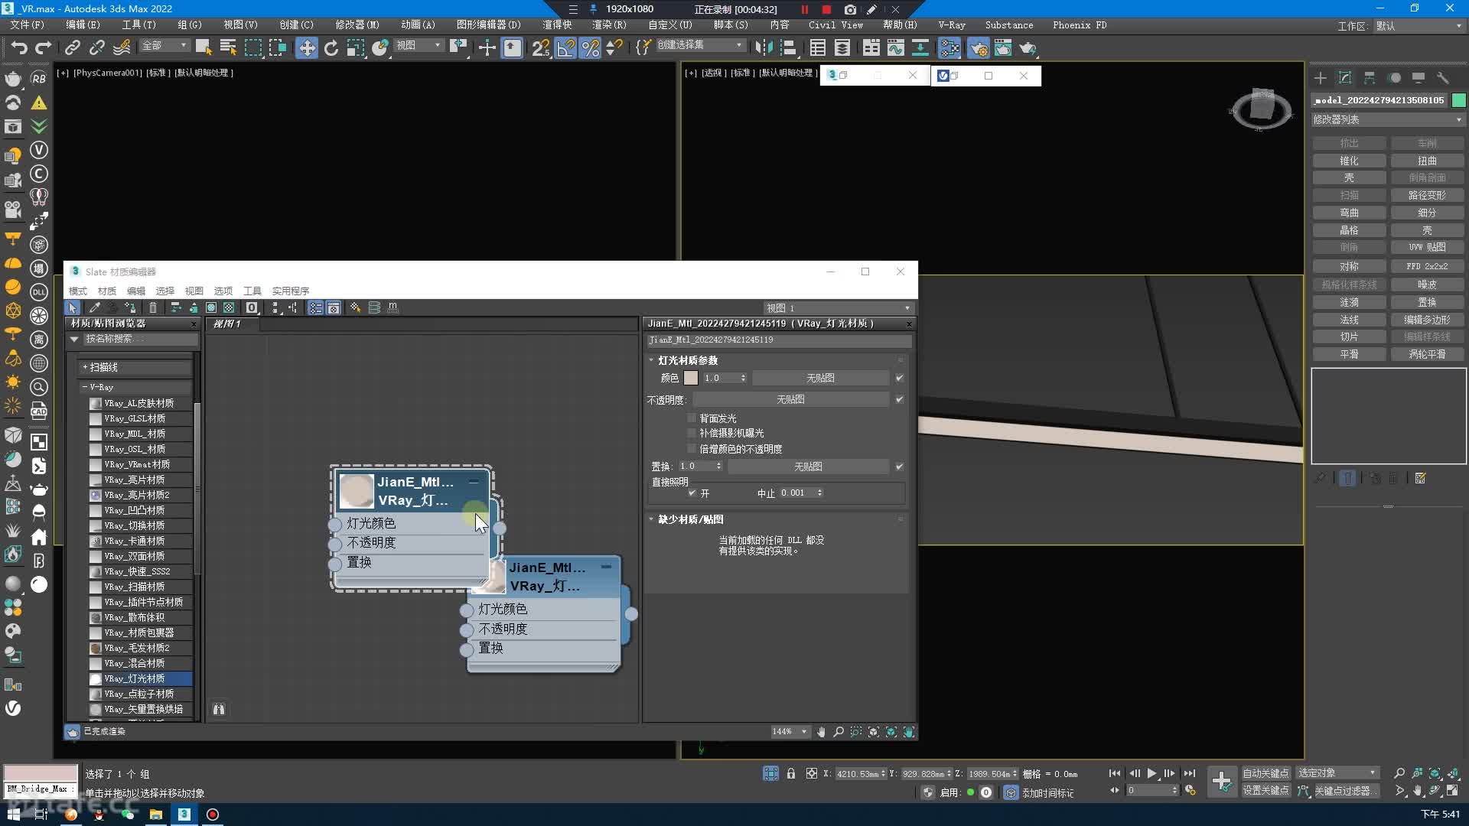Toggle the Slate Material/Map Browser icon
The image size is (1469, 826).
click(x=315, y=307)
